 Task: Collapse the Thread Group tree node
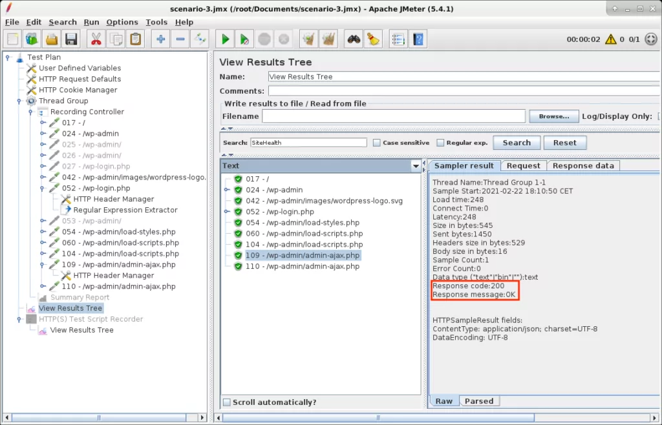(x=19, y=101)
